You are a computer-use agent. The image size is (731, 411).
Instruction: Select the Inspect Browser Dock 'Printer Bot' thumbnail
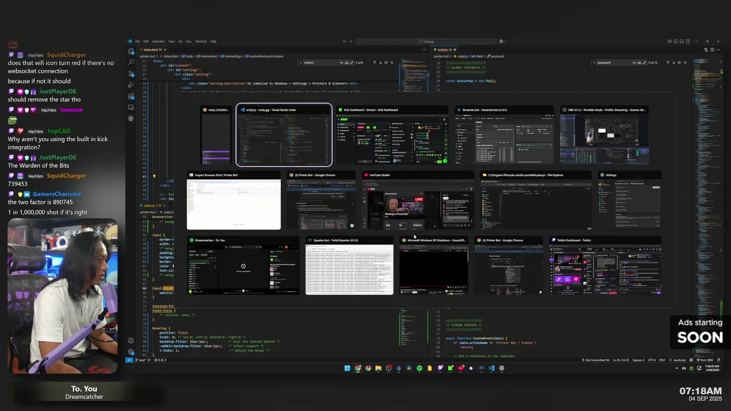click(234, 200)
